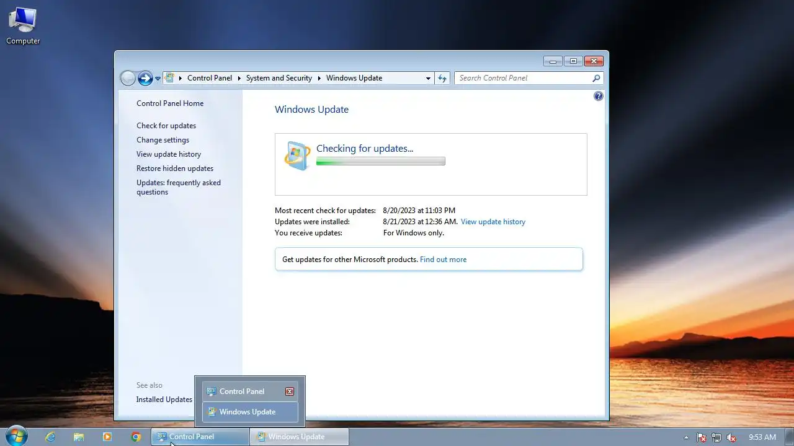
Task: Click the Checking for updates progress bar
Action: [x=380, y=162]
